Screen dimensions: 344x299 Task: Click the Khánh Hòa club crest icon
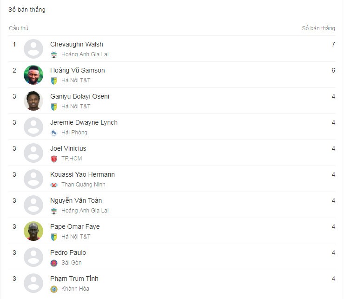(54, 289)
